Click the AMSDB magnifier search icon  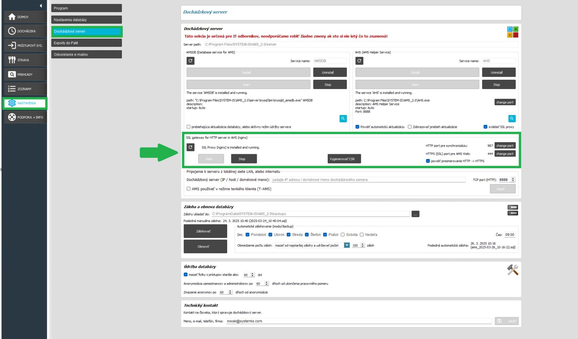pos(343,119)
